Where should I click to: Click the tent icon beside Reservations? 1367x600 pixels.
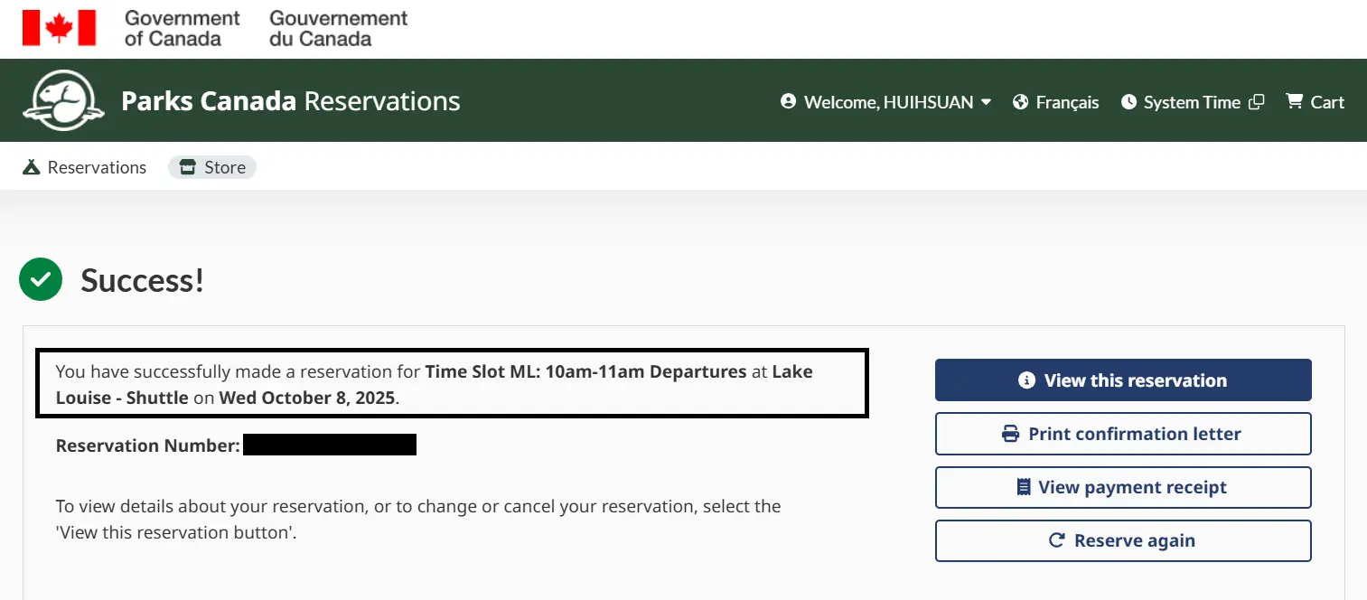pos(32,167)
